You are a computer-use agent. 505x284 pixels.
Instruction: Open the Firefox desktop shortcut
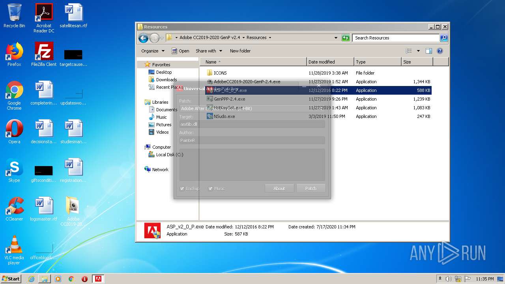pyautogui.click(x=14, y=54)
